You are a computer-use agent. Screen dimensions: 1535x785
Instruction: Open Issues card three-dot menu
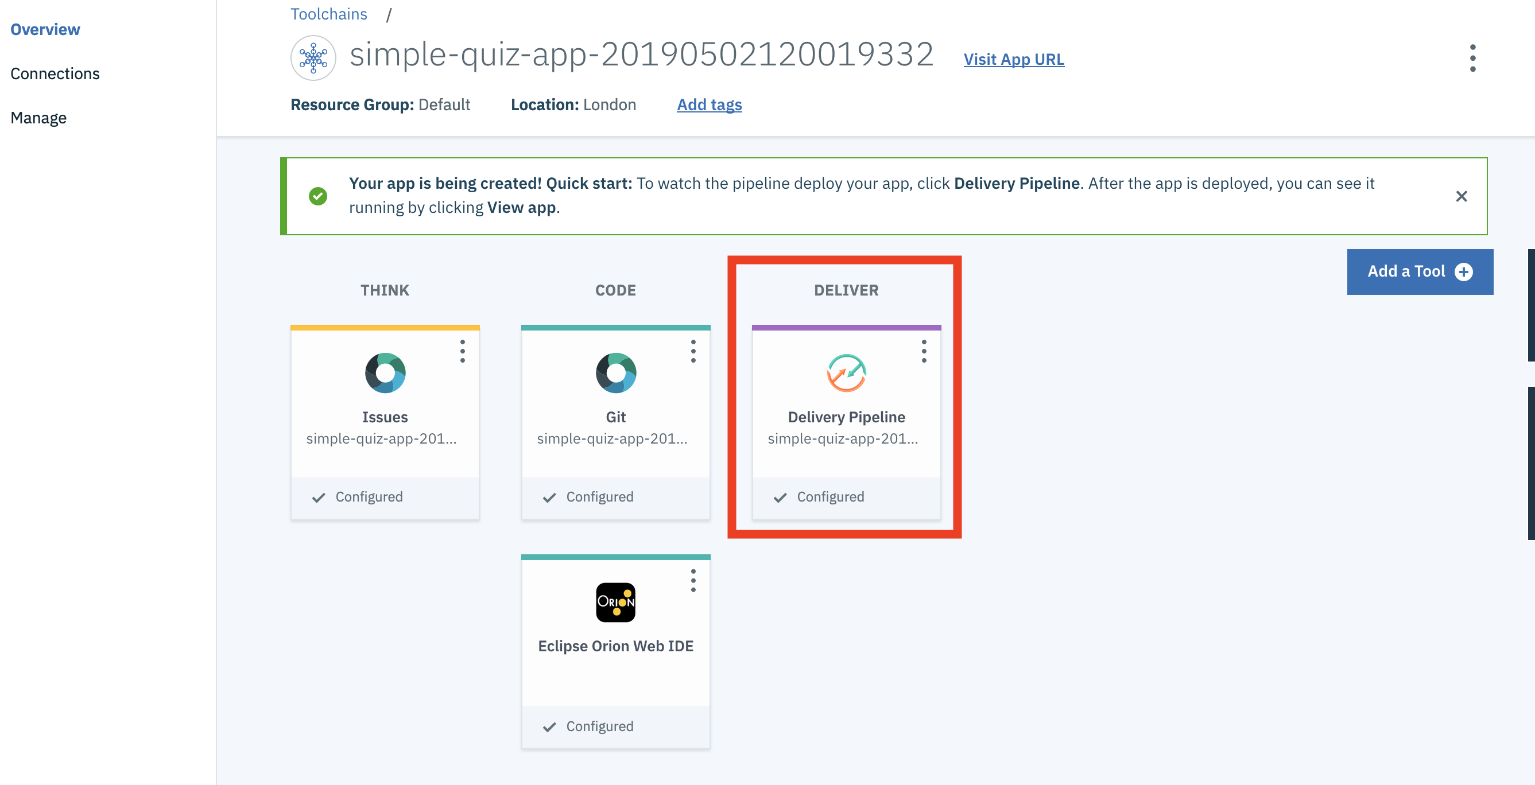[x=463, y=351]
